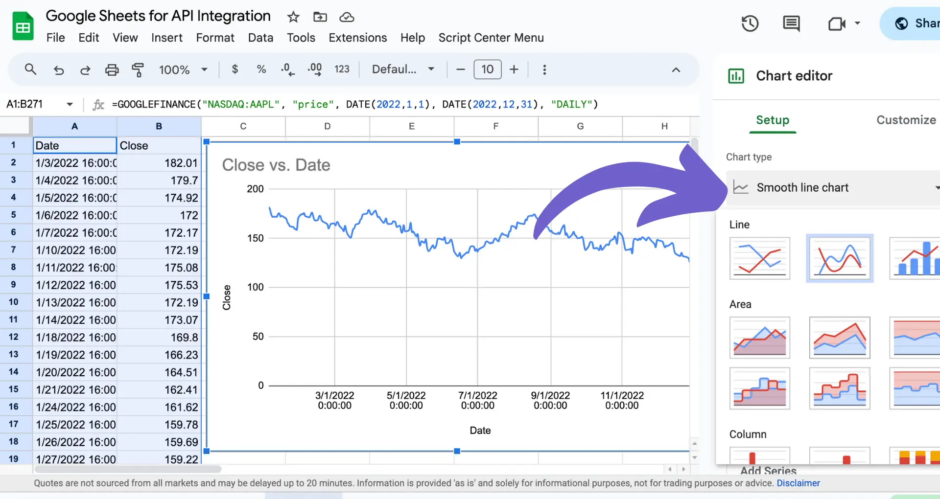Image resolution: width=940 pixels, height=499 pixels.
Task: Open the name box range dropdown arrow
Action: click(70, 104)
